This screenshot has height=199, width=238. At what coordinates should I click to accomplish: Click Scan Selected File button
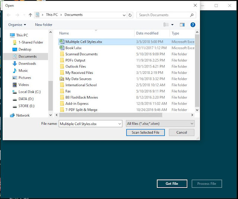click(x=145, y=133)
